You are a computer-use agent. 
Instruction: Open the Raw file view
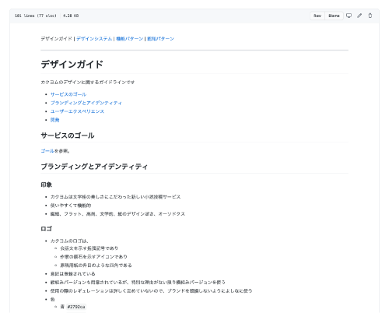[x=317, y=16]
